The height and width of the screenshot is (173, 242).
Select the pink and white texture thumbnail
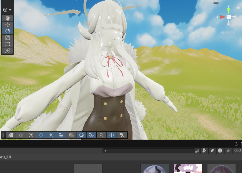(x=188, y=168)
